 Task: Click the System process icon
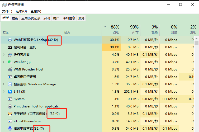point(10,99)
